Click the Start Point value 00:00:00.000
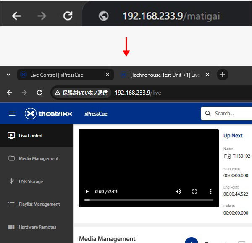 coord(236,176)
